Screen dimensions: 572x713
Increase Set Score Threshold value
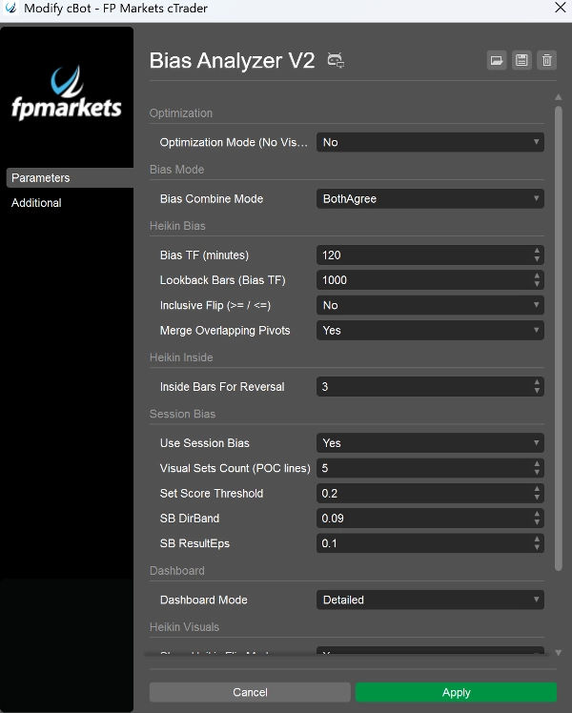pyautogui.click(x=537, y=489)
